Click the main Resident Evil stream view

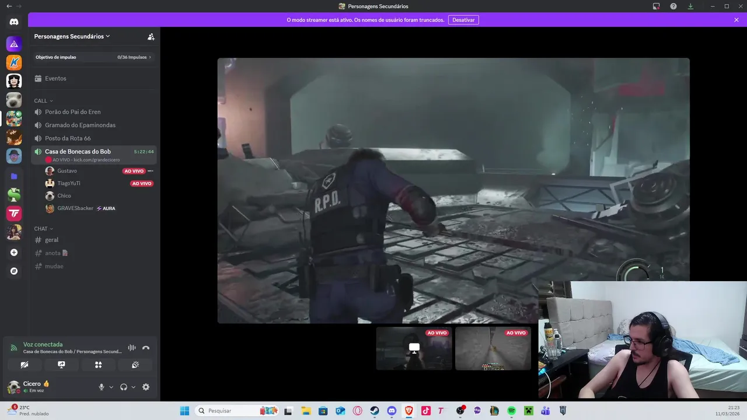(453, 190)
